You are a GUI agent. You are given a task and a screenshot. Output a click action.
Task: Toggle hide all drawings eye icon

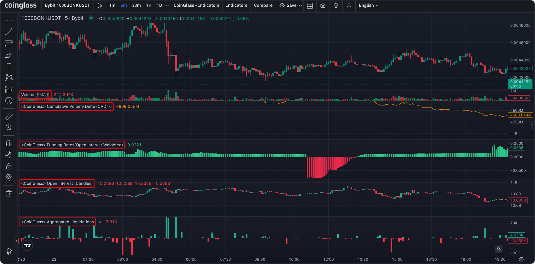pyautogui.click(x=9, y=178)
